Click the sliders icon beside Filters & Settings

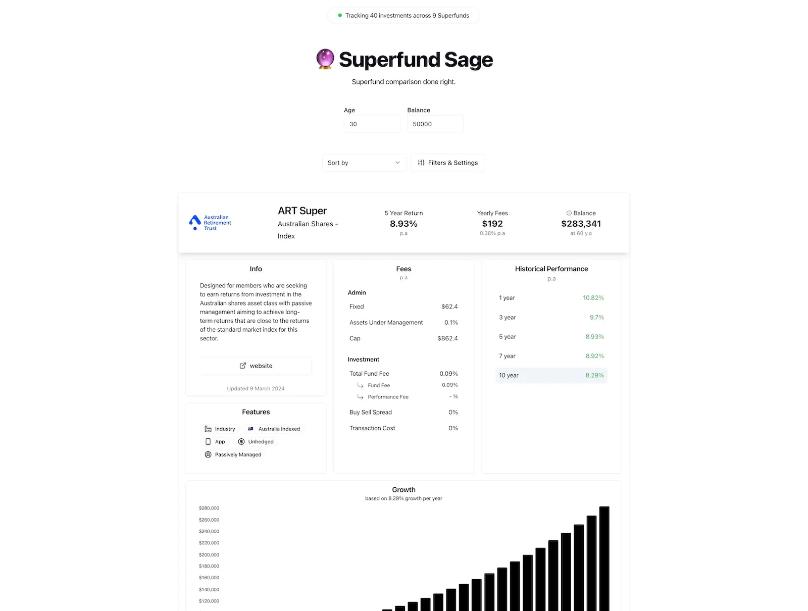(421, 163)
